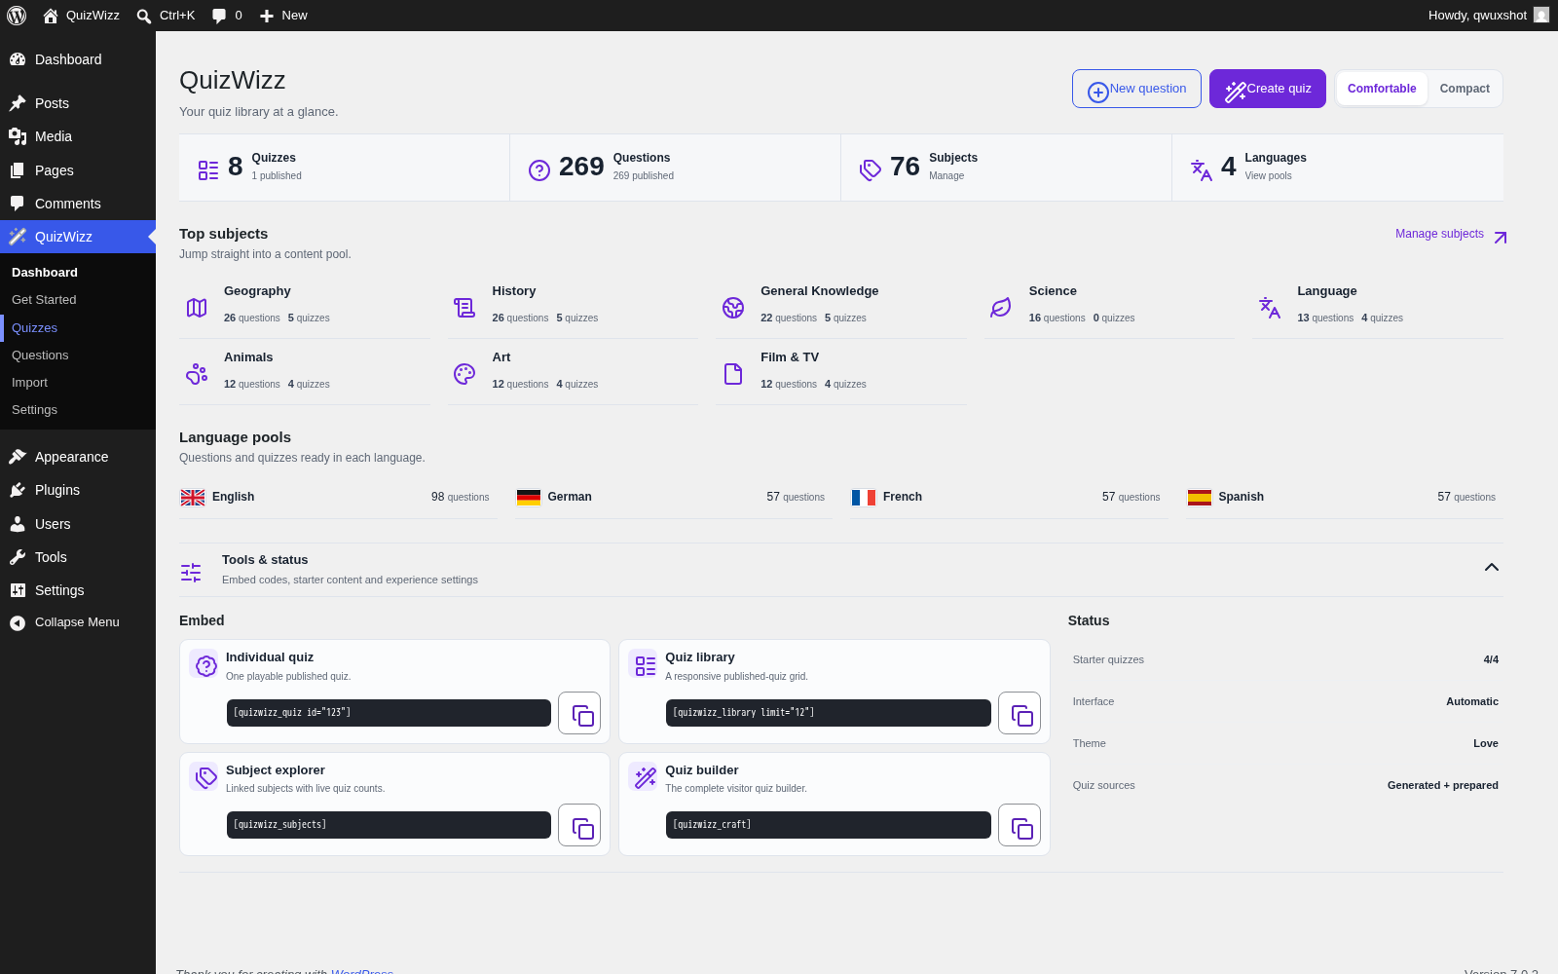Click the Quizzes list stat icon

[x=208, y=170]
